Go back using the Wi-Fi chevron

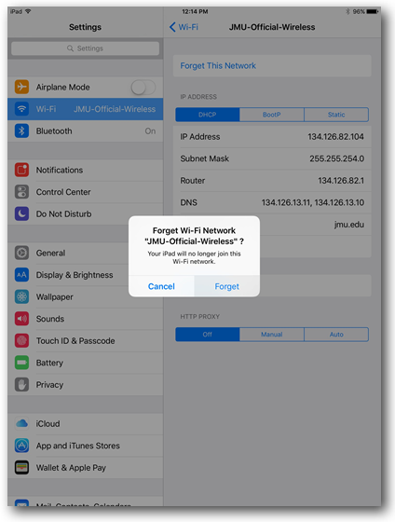point(172,27)
